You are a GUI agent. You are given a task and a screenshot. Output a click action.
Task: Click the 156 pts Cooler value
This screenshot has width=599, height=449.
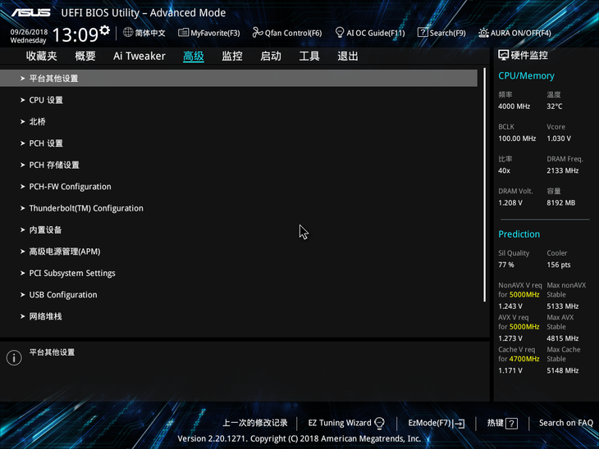tap(559, 265)
